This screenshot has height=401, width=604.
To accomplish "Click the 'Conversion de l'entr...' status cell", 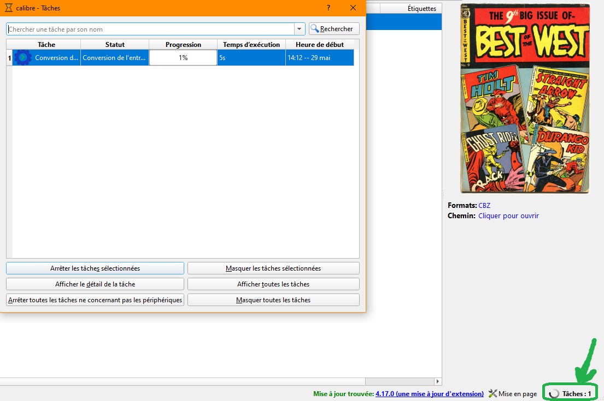I will coord(115,58).
